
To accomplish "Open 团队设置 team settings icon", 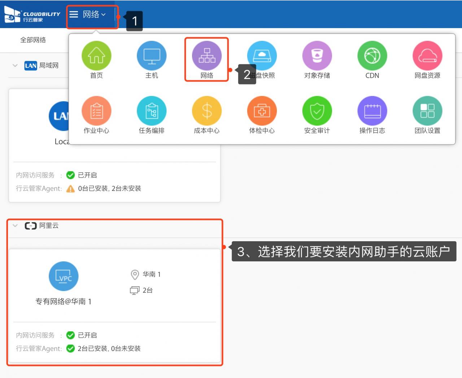I will [x=427, y=111].
